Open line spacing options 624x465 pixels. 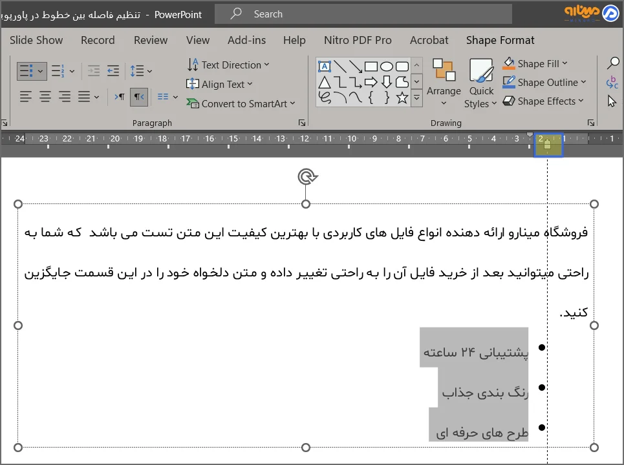[141, 71]
